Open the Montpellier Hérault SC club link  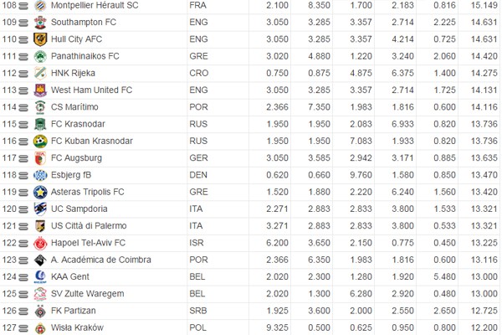(x=99, y=5)
